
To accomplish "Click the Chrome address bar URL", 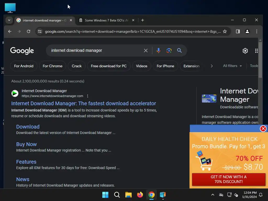I will coord(133,31).
